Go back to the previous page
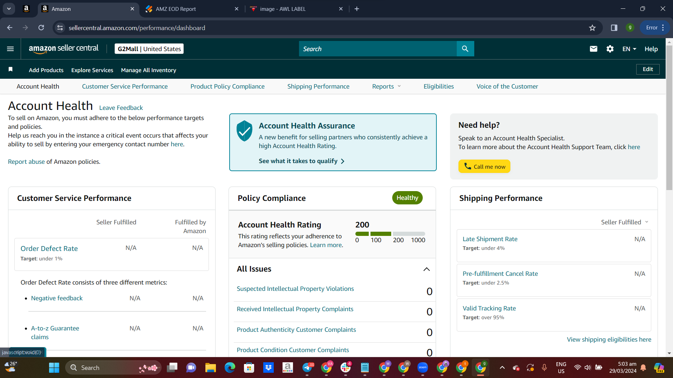The height and width of the screenshot is (378, 673). click(10, 28)
